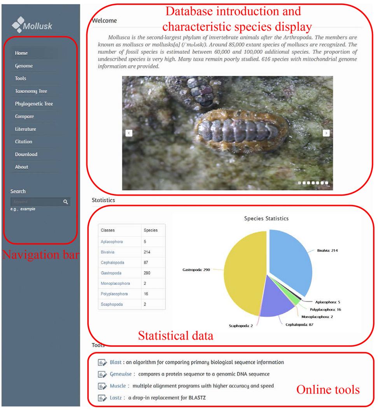
Task: Open the Genewise tool link
Action: (x=121, y=374)
